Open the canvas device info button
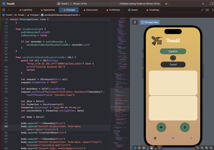214x150 pixels. tap(159, 148)
